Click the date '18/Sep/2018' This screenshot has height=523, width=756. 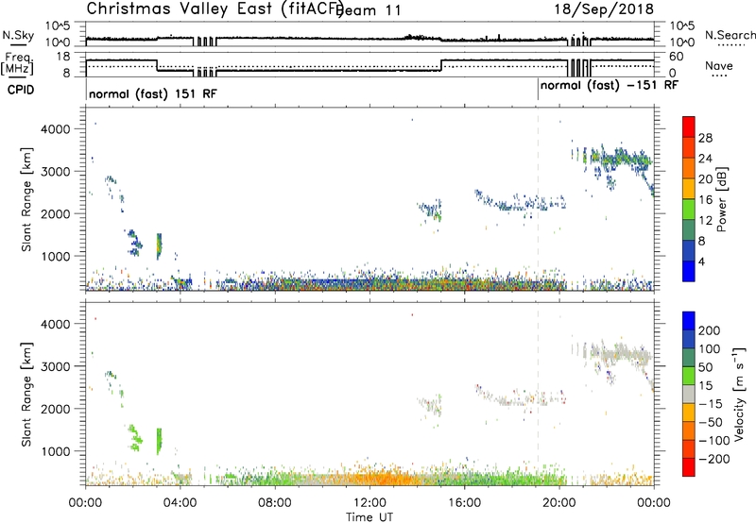[x=604, y=9]
